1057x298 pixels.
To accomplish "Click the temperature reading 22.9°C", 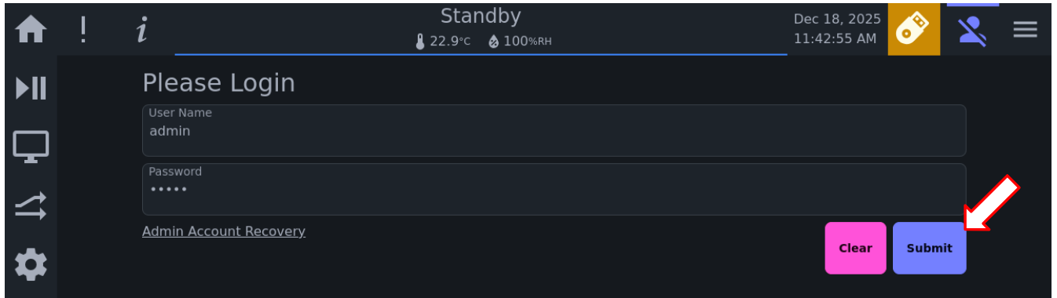I will coord(443,41).
